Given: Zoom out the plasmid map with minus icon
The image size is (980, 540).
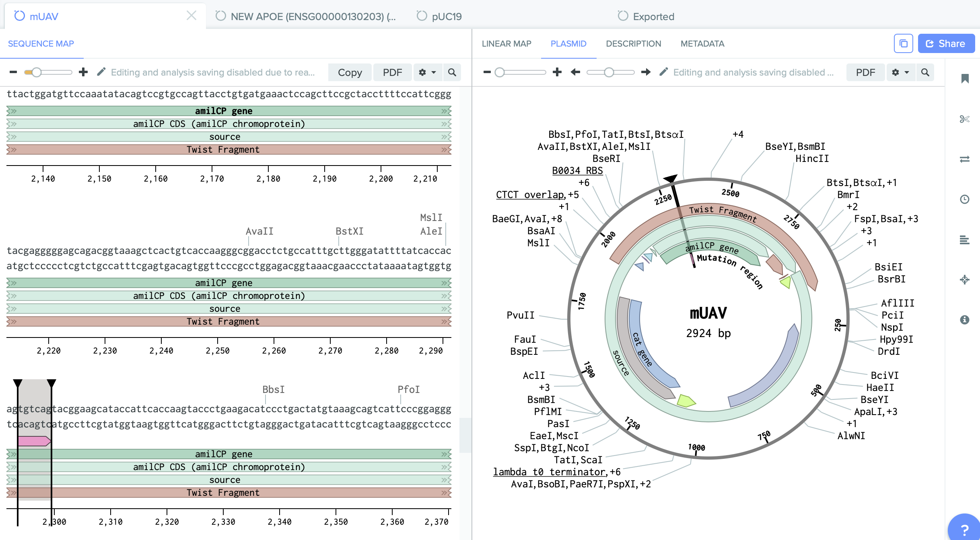Looking at the screenshot, I should pyautogui.click(x=487, y=72).
